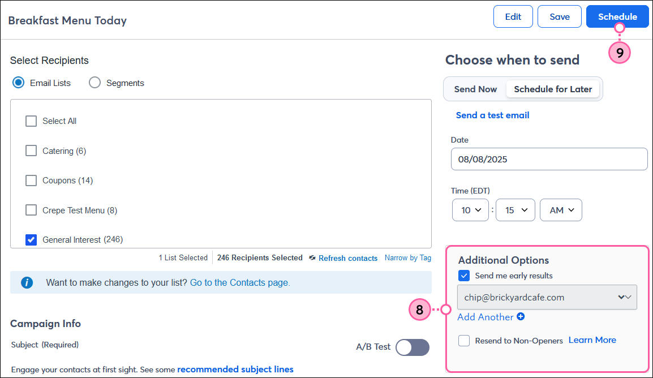Image resolution: width=653 pixels, height=378 pixels.
Task: Check the Coupons (14) list checkbox
Action: [x=31, y=181]
